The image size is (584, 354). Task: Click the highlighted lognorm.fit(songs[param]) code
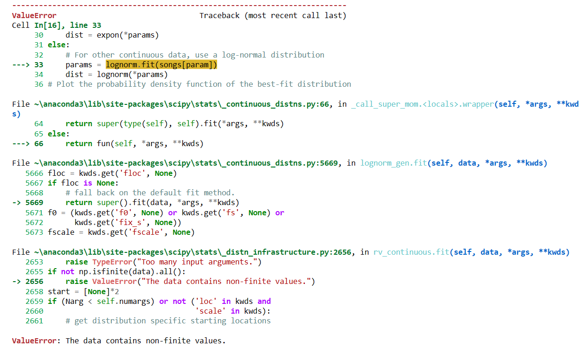tap(161, 64)
